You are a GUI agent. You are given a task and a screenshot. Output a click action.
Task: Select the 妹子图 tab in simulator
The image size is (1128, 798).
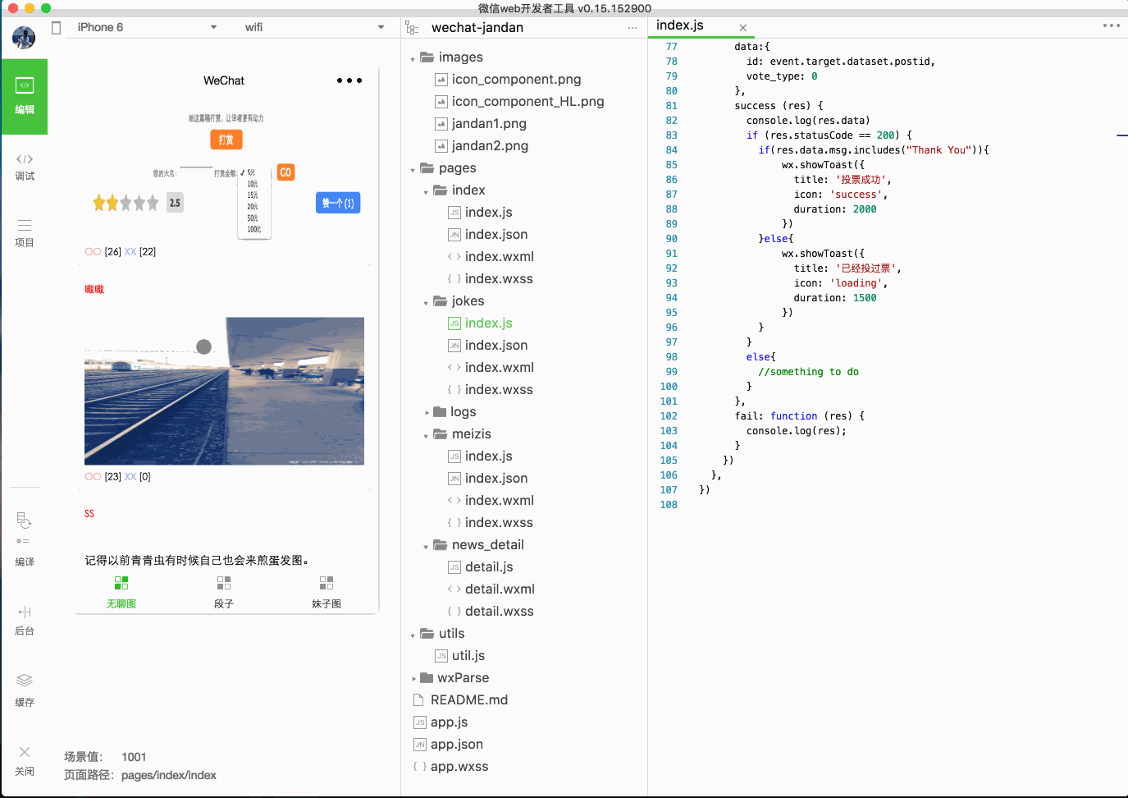327,593
